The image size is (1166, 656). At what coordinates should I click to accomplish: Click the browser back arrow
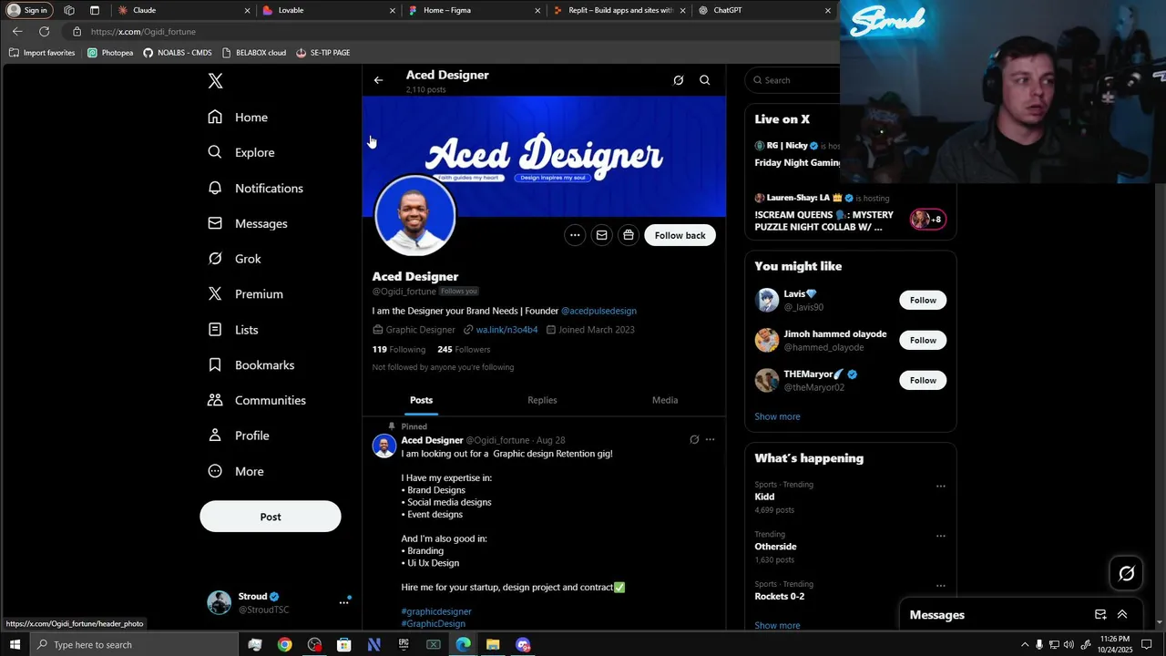pyautogui.click(x=17, y=31)
